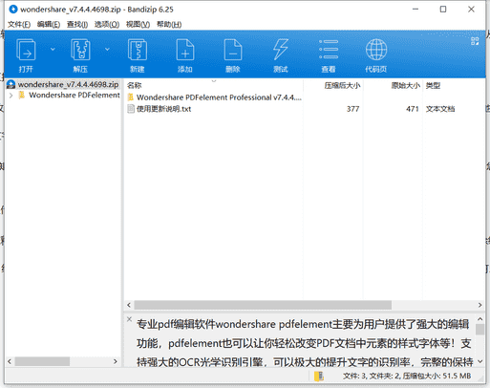Screen dimensions: 490x388
Task: Open the 编辑(E) menu
Action: click(49, 24)
